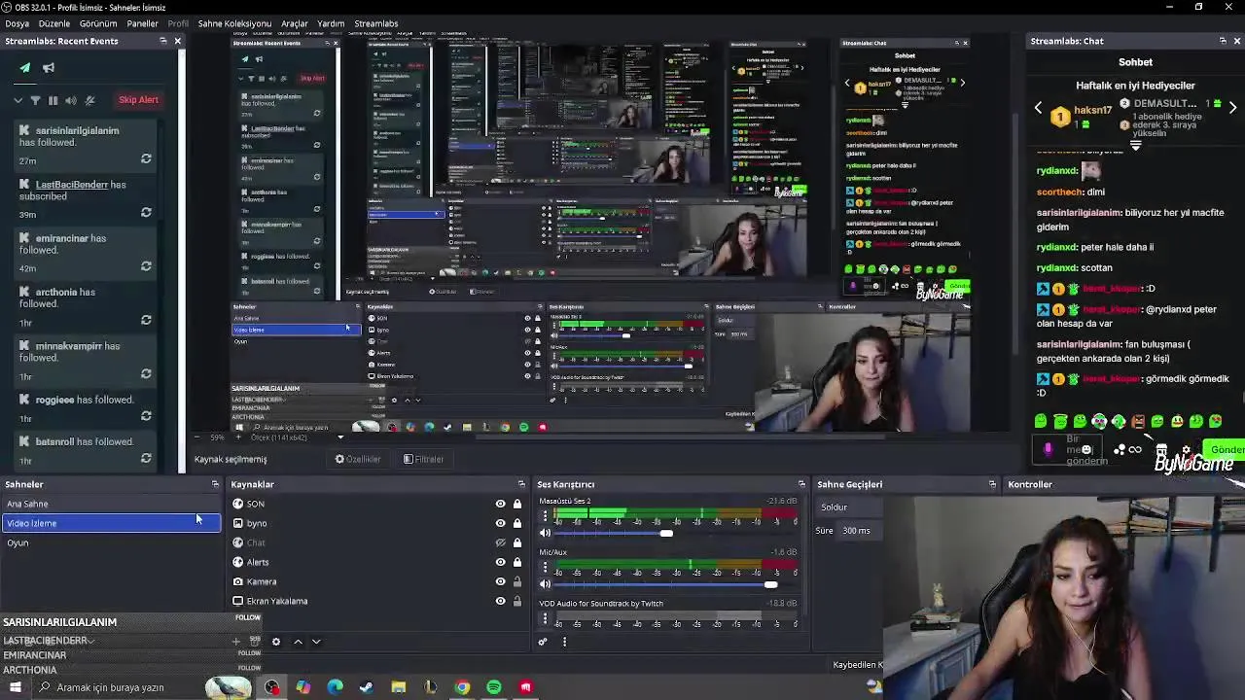Open the Streamlabs menu

point(376,23)
